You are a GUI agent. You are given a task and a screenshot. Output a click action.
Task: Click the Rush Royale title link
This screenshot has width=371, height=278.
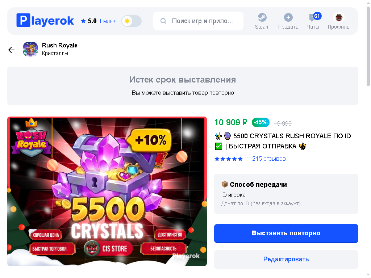[60, 45]
